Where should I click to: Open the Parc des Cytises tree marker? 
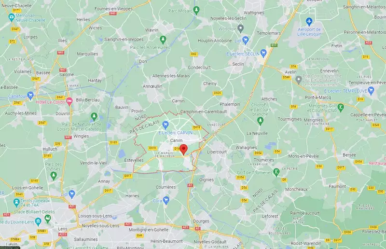click(54, 176)
